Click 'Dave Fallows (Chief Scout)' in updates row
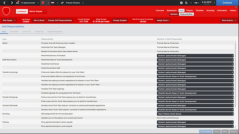 point(168,118)
